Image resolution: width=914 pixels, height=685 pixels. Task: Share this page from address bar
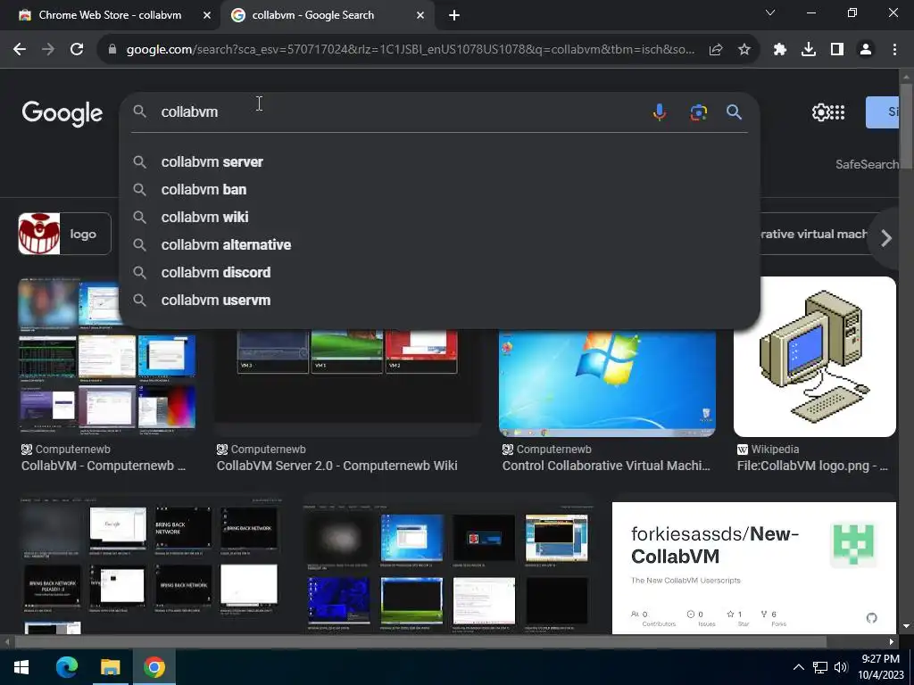[716, 50]
